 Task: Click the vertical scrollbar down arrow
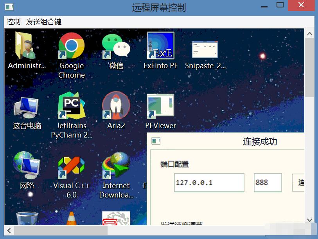pos(309,220)
